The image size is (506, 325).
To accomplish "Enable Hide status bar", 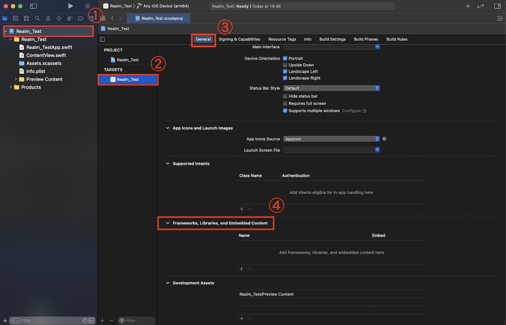I will pyautogui.click(x=285, y=96).
